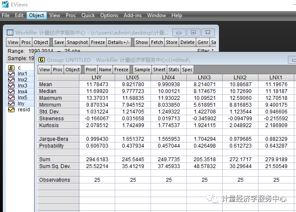The width and height of the screenshot is (296, 212).
Task: Click View button in Workfile toolbar
Action: (13, 42)
